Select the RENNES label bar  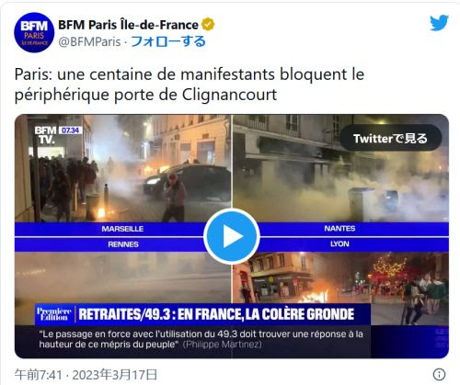(109, 244)
